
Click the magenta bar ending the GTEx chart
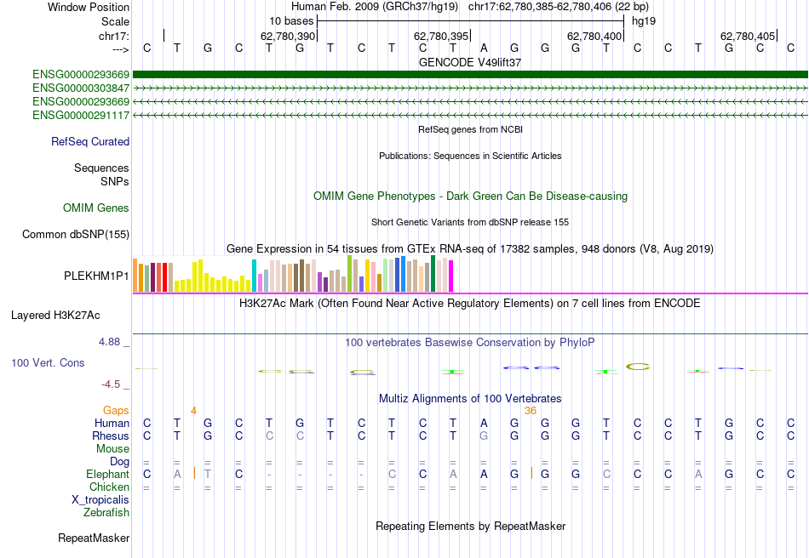[451, 276]
